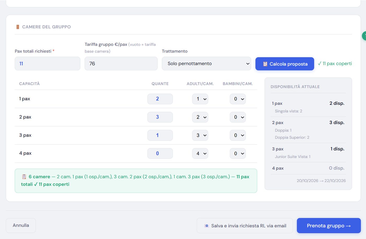Click the Quante column header
The width and height of the screenshot is (366, 239).
point(160,84)
